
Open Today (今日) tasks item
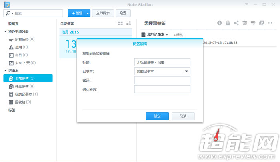click(18, 55)
